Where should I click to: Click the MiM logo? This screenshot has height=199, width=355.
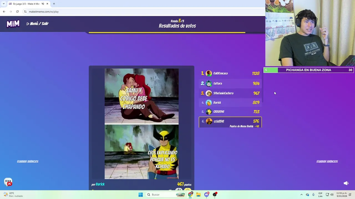click(13, 24)
